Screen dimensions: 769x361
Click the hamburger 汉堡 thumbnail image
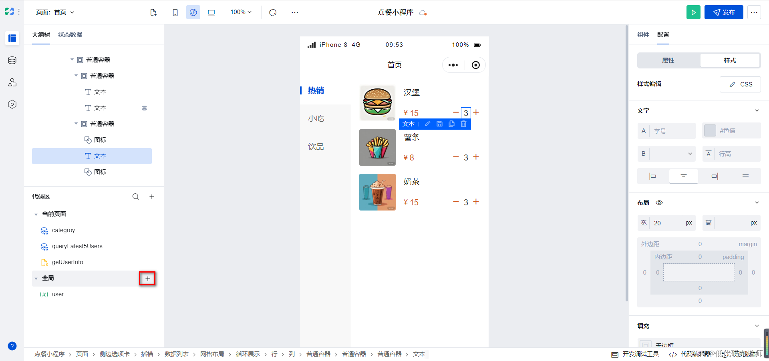click(x=377, y=103)
